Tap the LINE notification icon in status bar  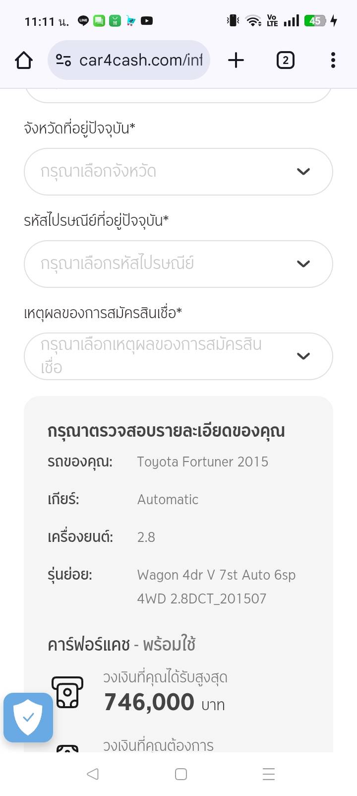pos(83,21)
